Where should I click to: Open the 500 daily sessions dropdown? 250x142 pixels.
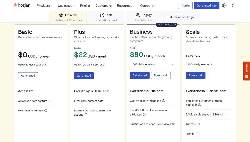(x=153, y=64)
